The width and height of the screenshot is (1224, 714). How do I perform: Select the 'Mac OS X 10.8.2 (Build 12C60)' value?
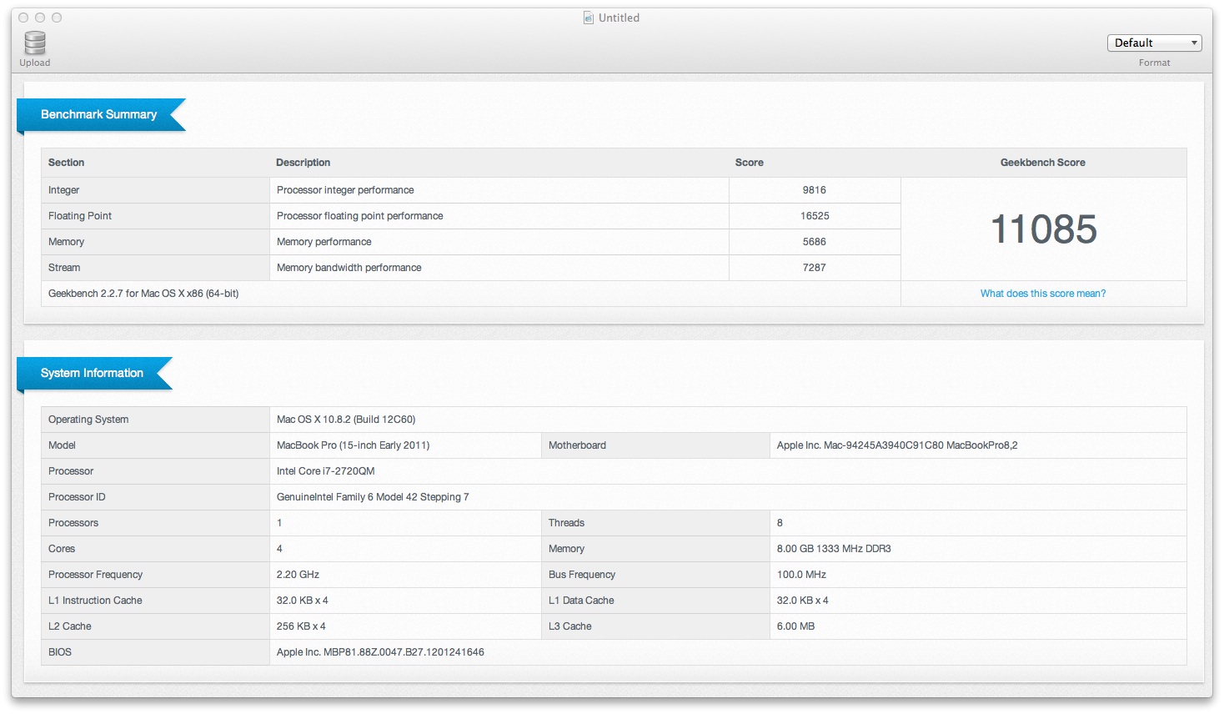(346, 420)
